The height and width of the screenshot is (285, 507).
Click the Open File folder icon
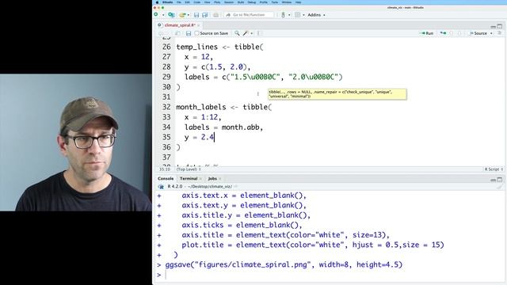pos(182,15)
